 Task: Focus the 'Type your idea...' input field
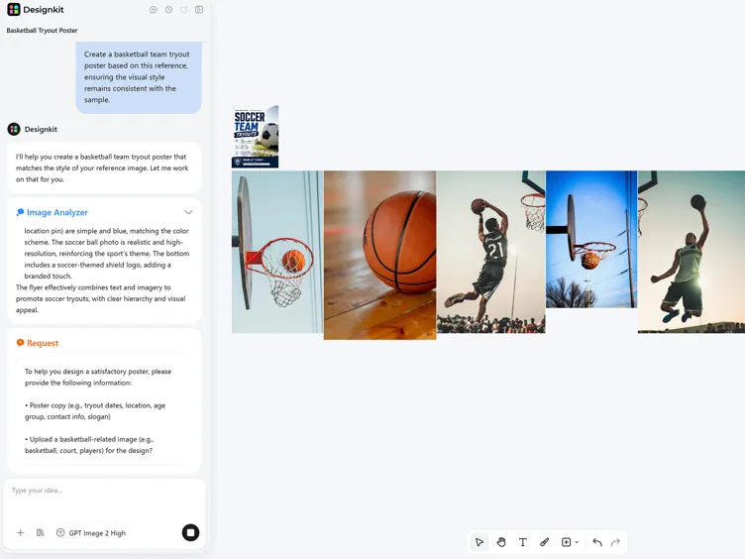point(105,500)
